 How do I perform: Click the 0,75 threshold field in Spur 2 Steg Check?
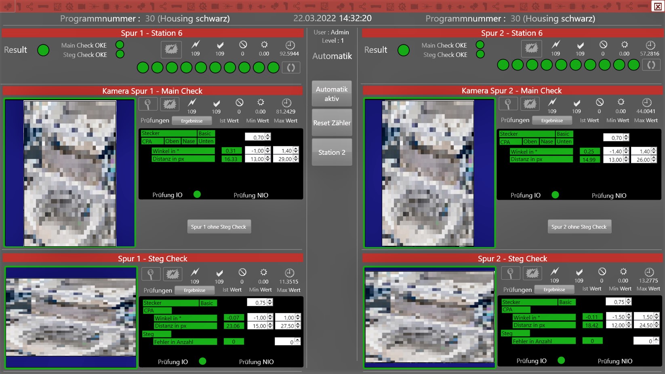point(615,302)
